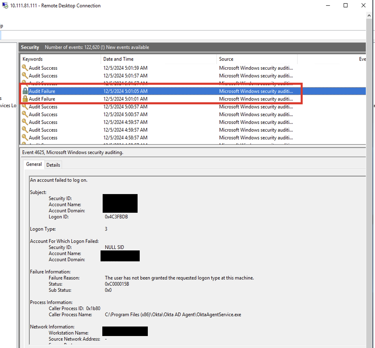Sort events by the Keywords column header
This screenshot has width=375, height=348.
pos(32,59)
